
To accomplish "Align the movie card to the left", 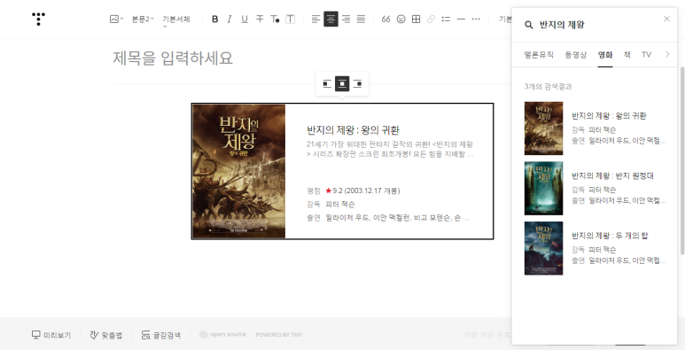I will coord(327,84).
